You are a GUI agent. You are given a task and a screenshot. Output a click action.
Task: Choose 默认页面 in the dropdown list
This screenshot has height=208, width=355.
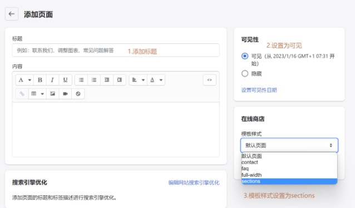pyautogui.click(x=289, y=156)
